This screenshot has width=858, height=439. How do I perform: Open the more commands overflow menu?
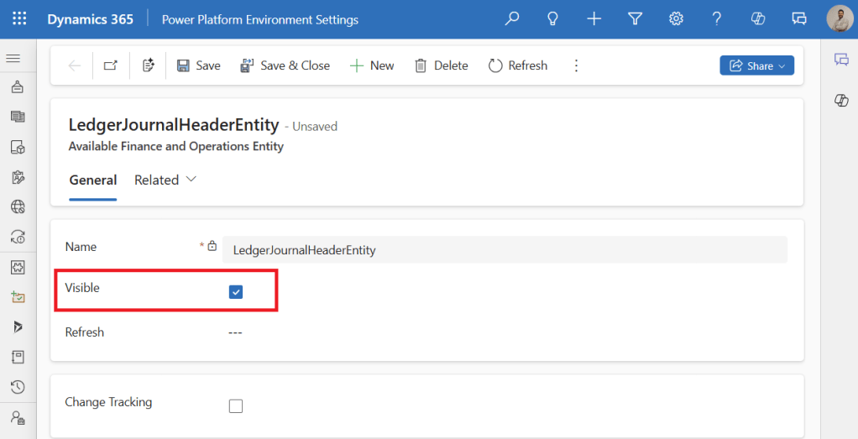pos(576,65)
